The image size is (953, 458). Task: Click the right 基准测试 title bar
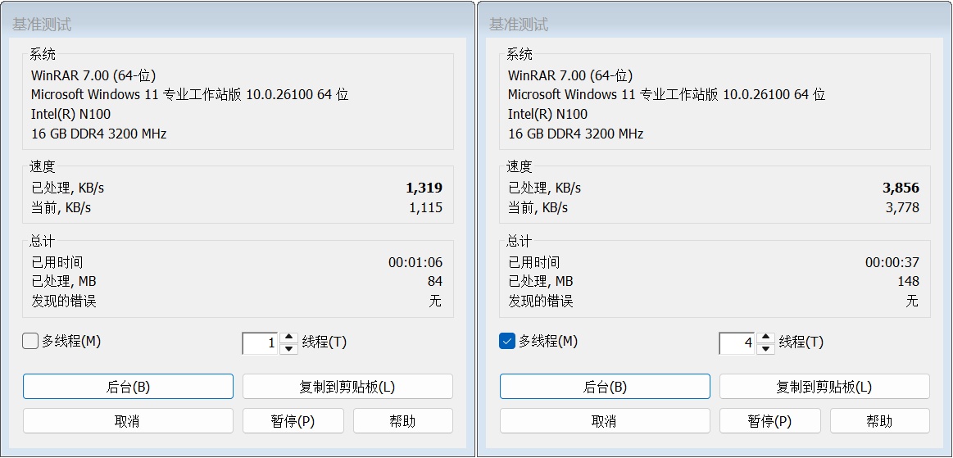(x=713, y=24)
